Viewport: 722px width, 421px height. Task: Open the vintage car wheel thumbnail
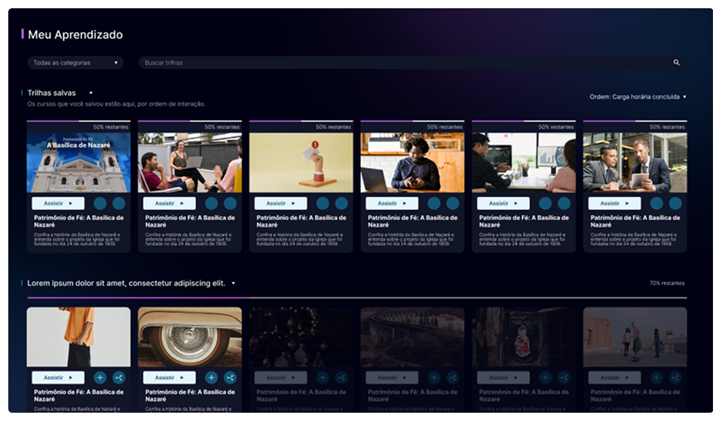coord(190,337)
